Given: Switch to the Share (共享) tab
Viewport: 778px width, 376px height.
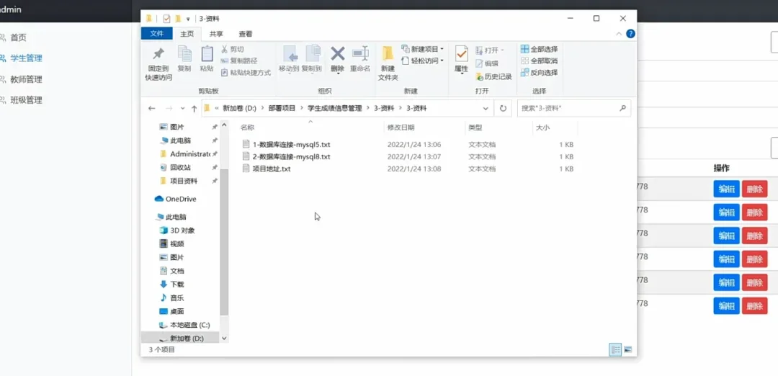Looking at the screenshot, I should [x=216, y=34].
